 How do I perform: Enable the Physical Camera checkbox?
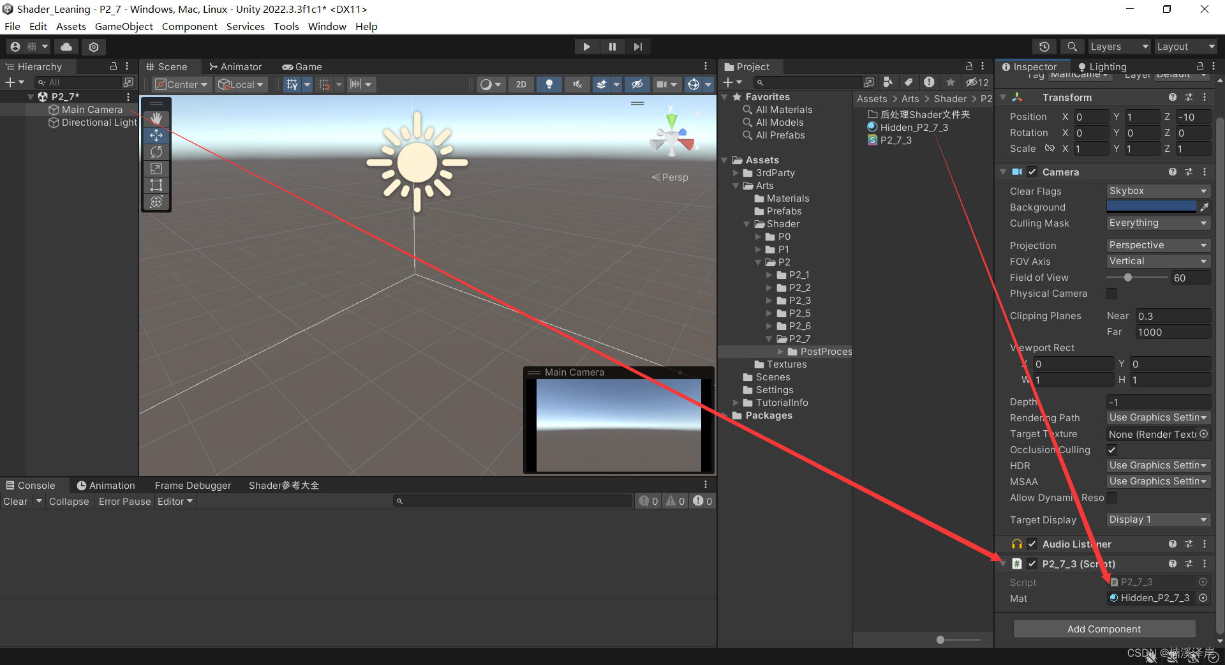click(1111, 294)
